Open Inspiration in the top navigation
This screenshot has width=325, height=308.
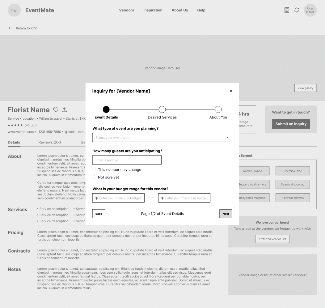(x=153, y=10)
